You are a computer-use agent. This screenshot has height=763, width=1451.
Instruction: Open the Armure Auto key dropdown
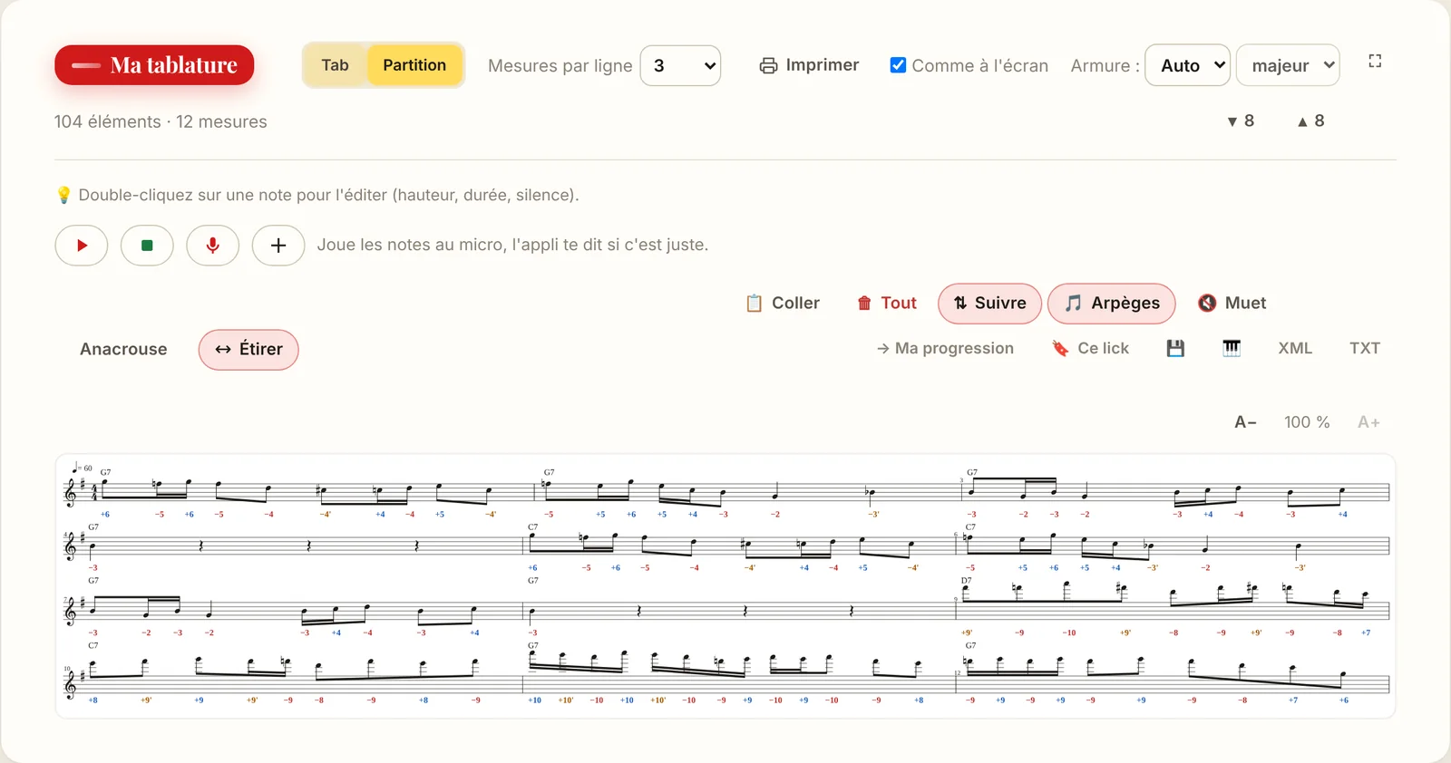click(1188, 65)
